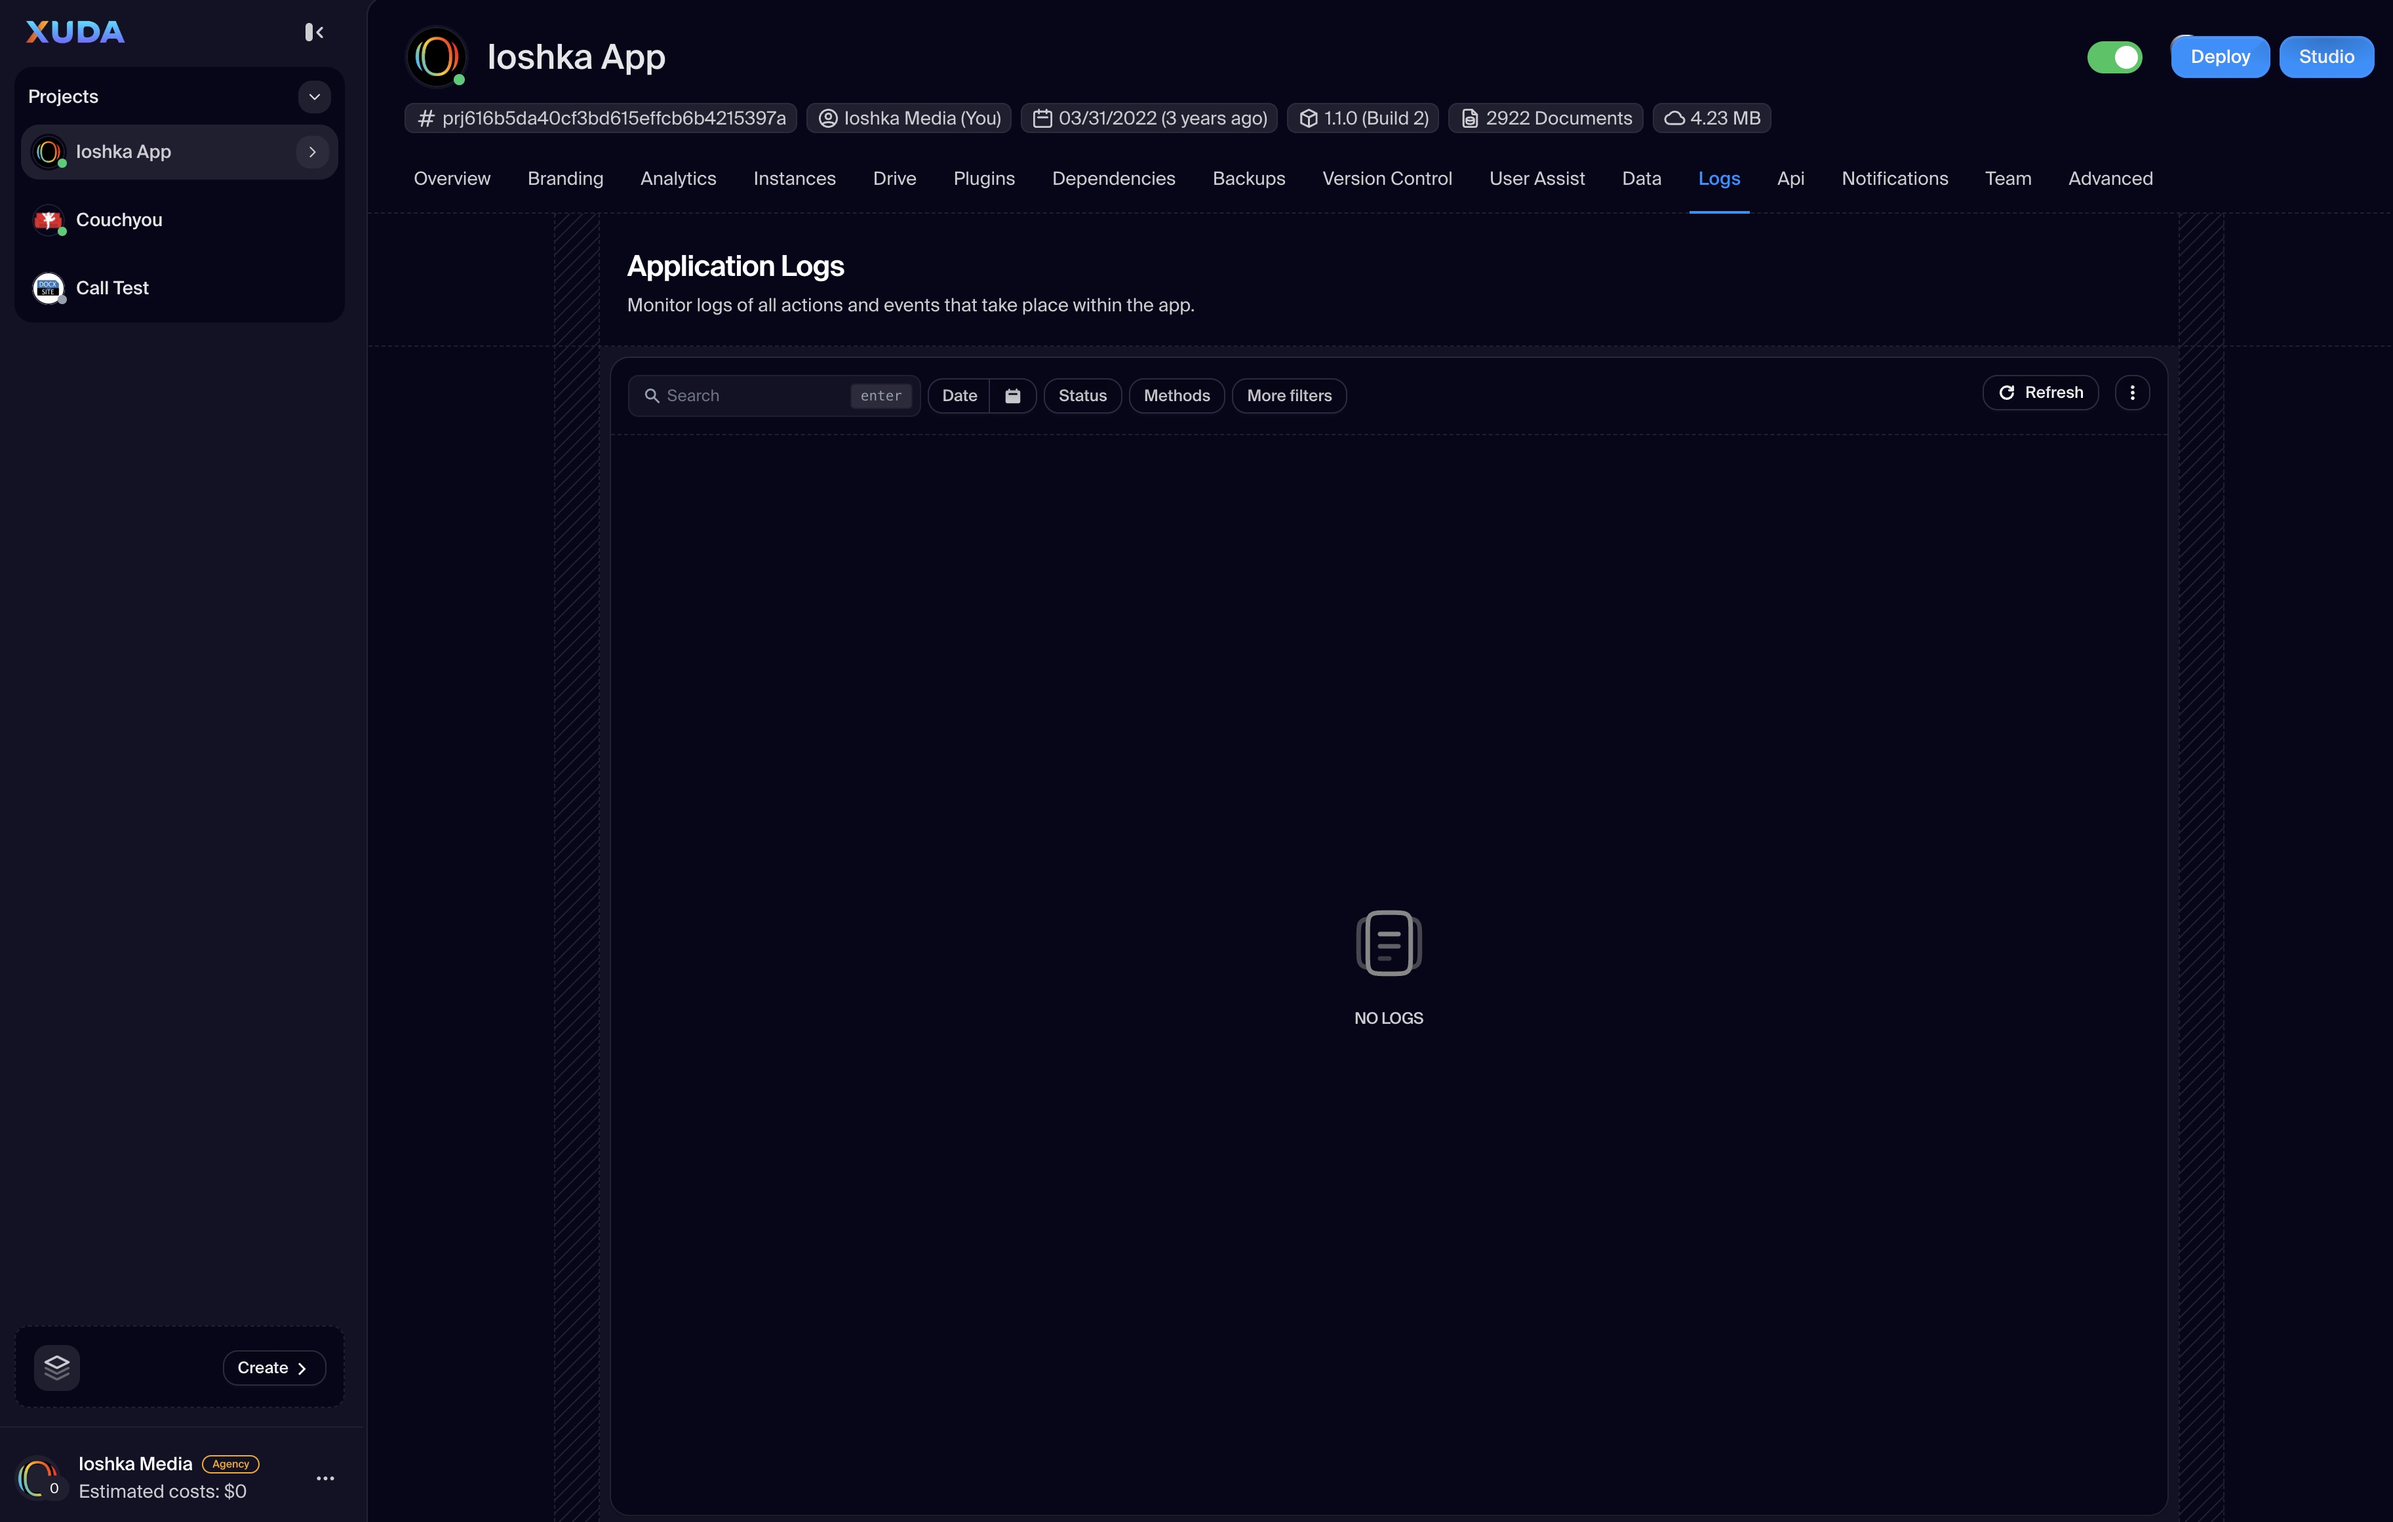Collapse the sidebar with the panel icon

tap(314, 33)
